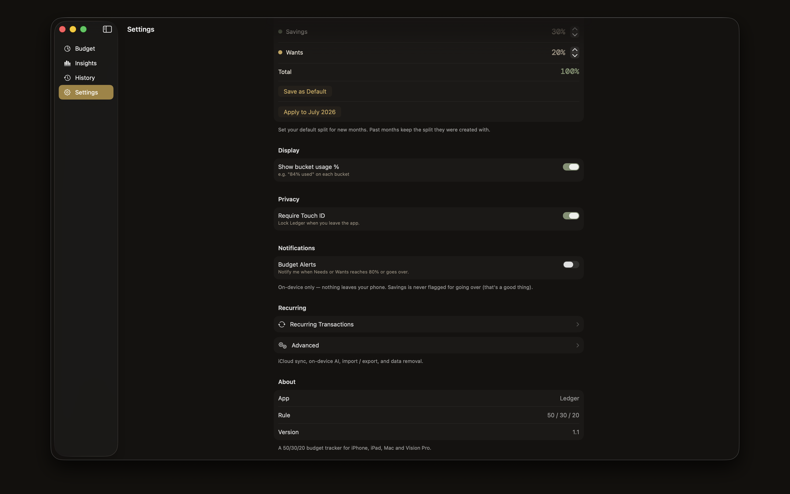Click the App value Ledger
Screen dimensions: 790x494
point(569,398)
